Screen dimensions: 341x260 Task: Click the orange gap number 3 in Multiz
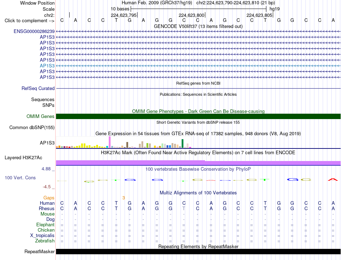(123, 198)
